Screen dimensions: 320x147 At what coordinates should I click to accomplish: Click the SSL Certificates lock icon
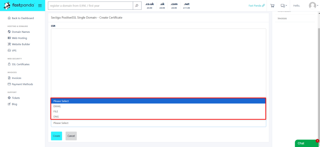click(x=9, y=64)
